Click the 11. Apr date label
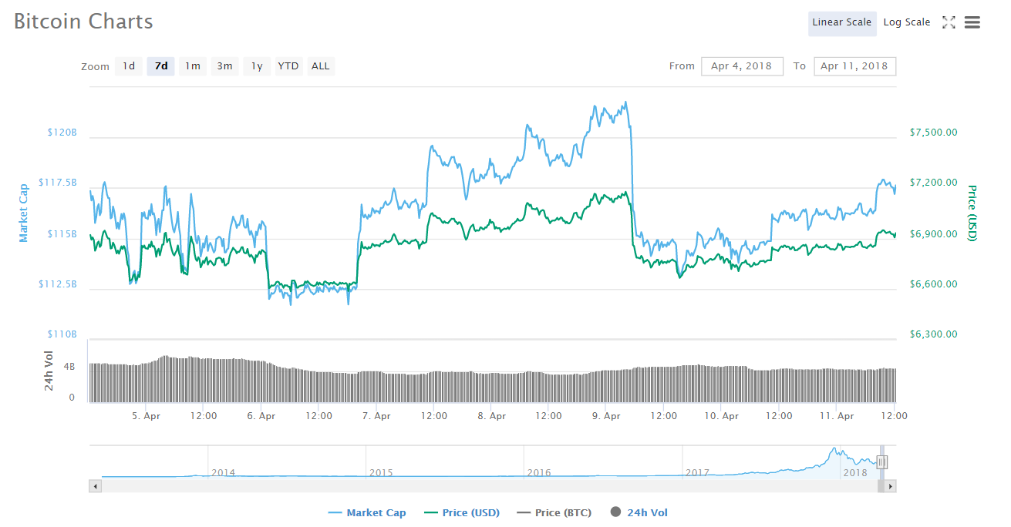 837,416
